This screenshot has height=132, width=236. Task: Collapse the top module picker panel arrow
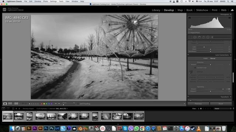[118, 7]
